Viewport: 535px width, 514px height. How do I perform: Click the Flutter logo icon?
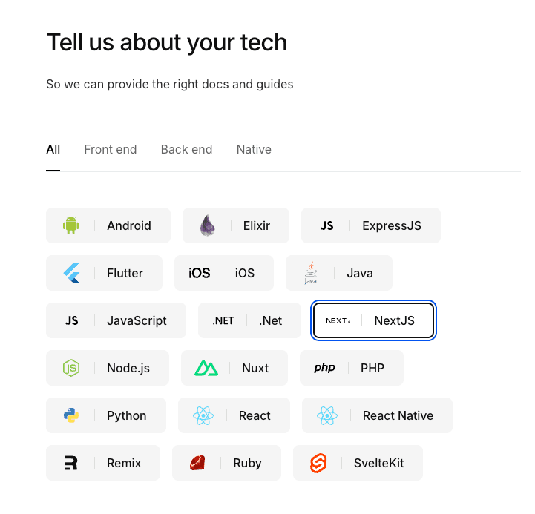click(71, 273)
